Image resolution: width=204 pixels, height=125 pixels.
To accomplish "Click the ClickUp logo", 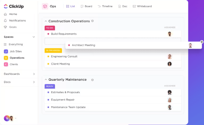I will coord(14,6).
